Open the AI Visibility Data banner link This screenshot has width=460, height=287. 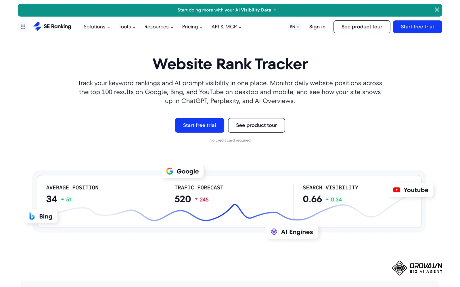pos(227,10)
